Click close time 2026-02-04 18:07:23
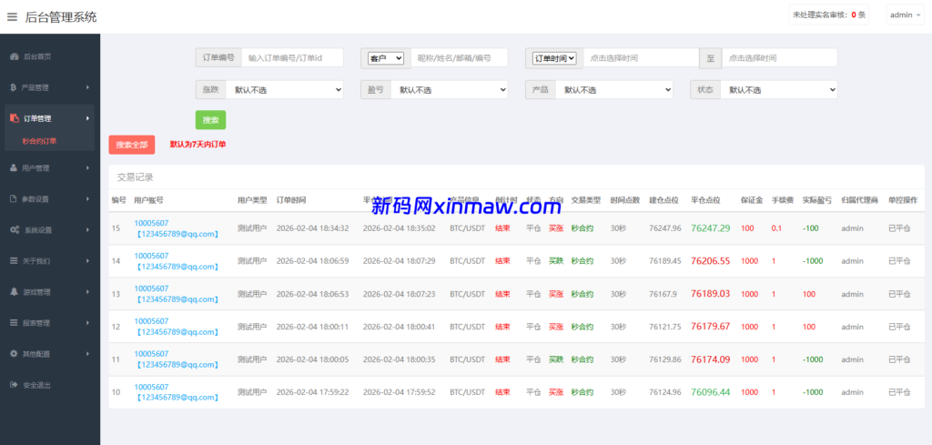The height and width of the screenshot is (445, 932). pyautogui.click(x=400, y=294)
